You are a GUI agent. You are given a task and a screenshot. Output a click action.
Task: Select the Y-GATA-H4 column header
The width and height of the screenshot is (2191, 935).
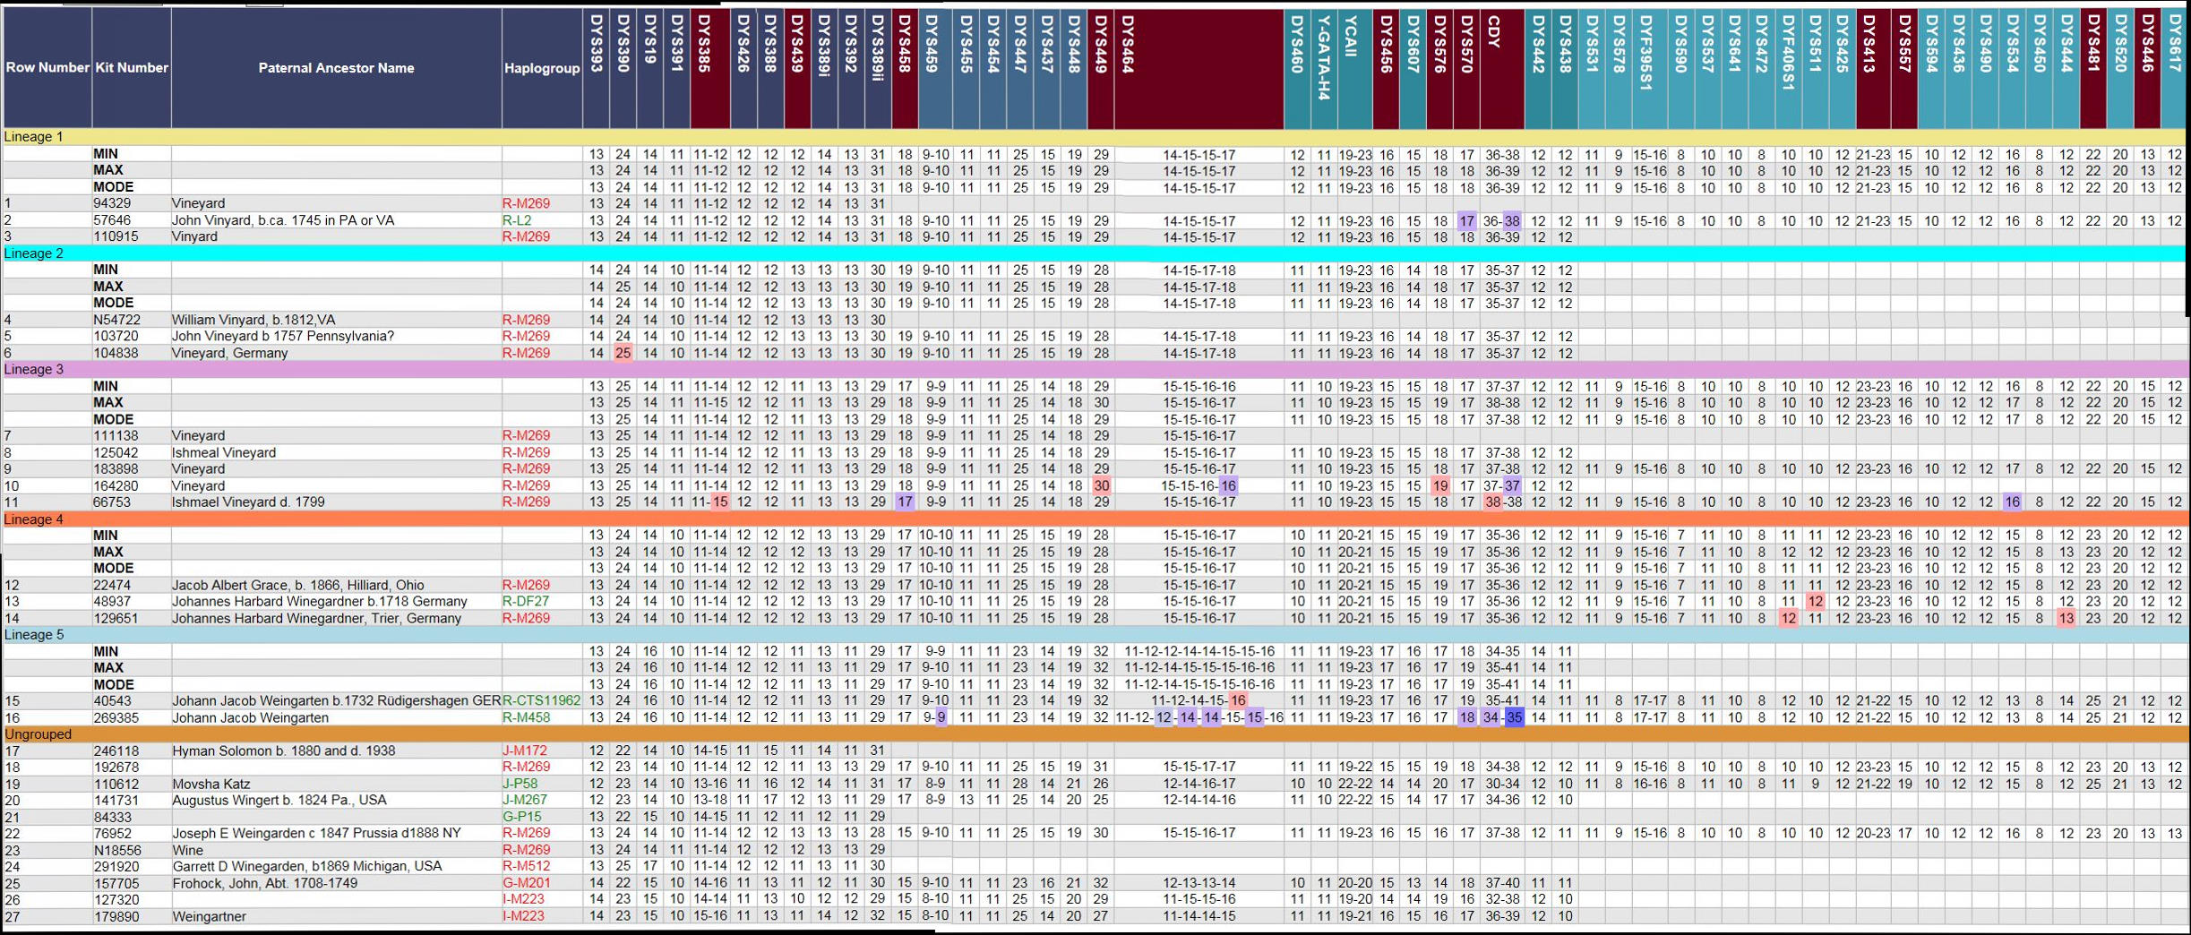point(1324,68)
